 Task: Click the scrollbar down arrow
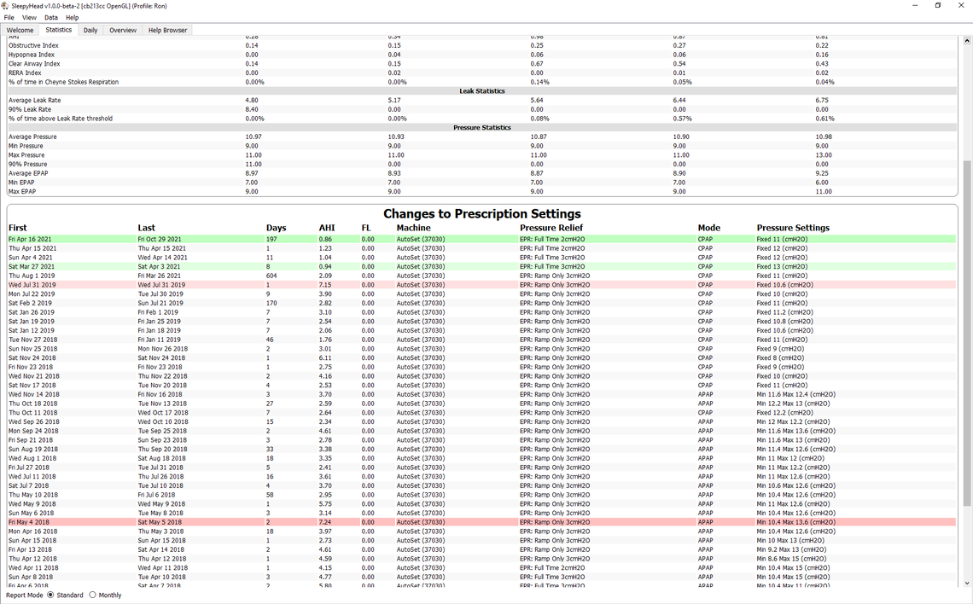pos(967,583)
